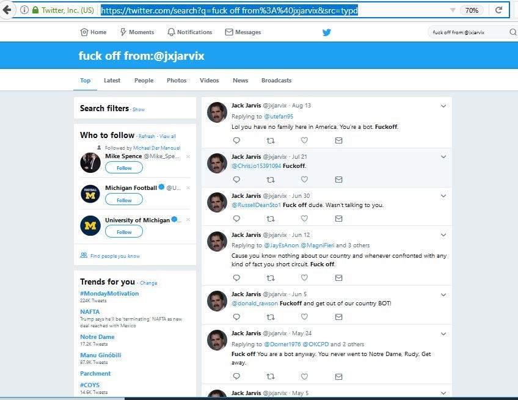Open Notifications in top navigation
518x400 pixels.
[189, 32]
